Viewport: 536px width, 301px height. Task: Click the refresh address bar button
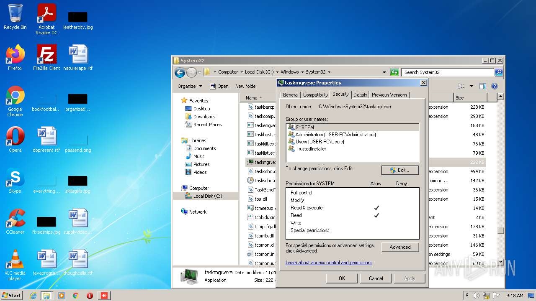(x=394, y=72)
